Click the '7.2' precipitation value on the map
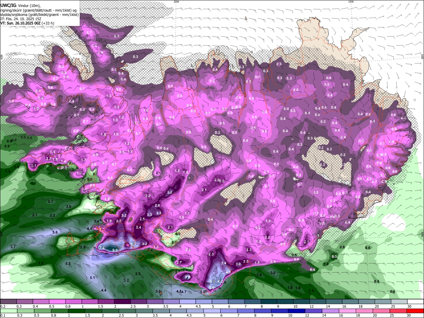Viewport: 424px width, 318px height. pyautogui.click(x=102, y=247)
